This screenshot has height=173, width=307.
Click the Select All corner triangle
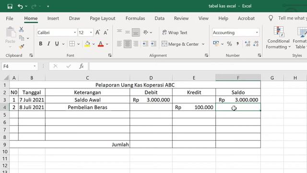pos(6,78)
